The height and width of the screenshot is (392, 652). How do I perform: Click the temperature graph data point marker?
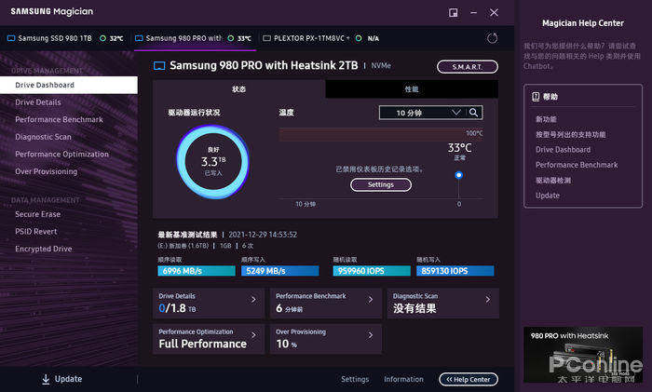pyautogui.click(x=458, y=175)
